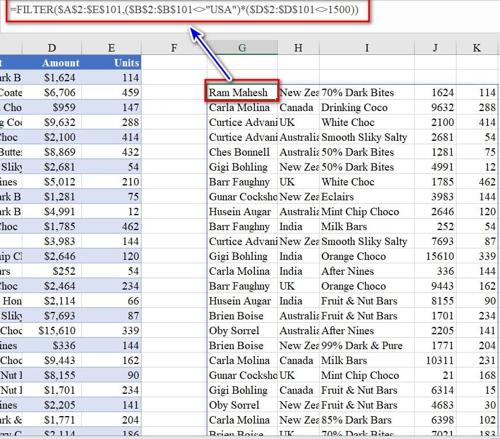The width and height of the screenshot is (500, 439).
Task: Select column K header
Action: [x=477, y=48]
